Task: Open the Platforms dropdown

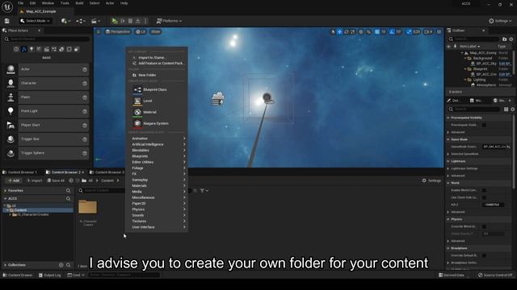Action: 169,21
